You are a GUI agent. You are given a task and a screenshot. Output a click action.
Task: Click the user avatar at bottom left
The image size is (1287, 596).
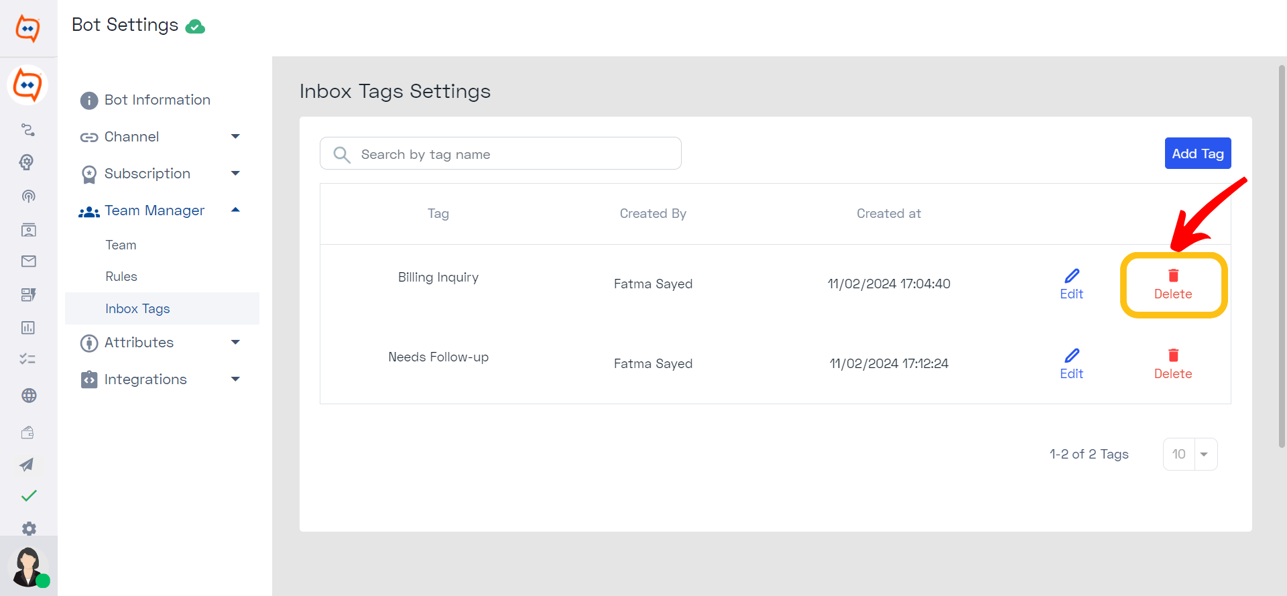[x=28, y=567]
